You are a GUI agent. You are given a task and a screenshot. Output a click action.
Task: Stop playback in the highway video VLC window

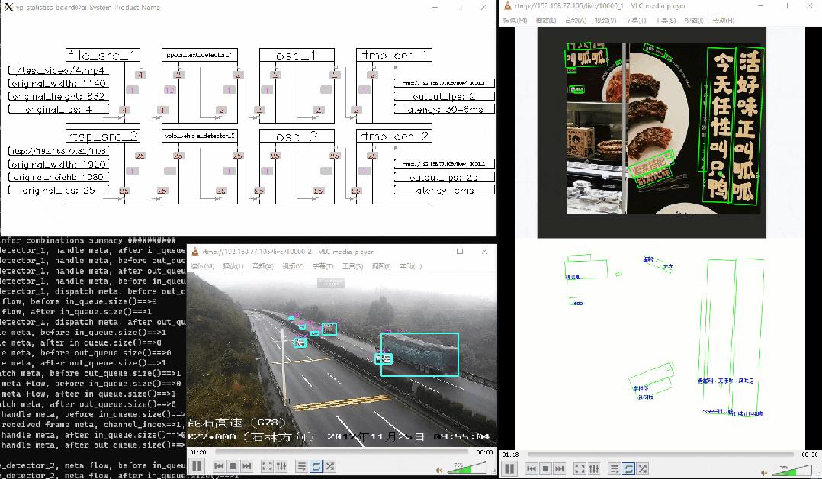pyautogui.click(x=233, y=466)
